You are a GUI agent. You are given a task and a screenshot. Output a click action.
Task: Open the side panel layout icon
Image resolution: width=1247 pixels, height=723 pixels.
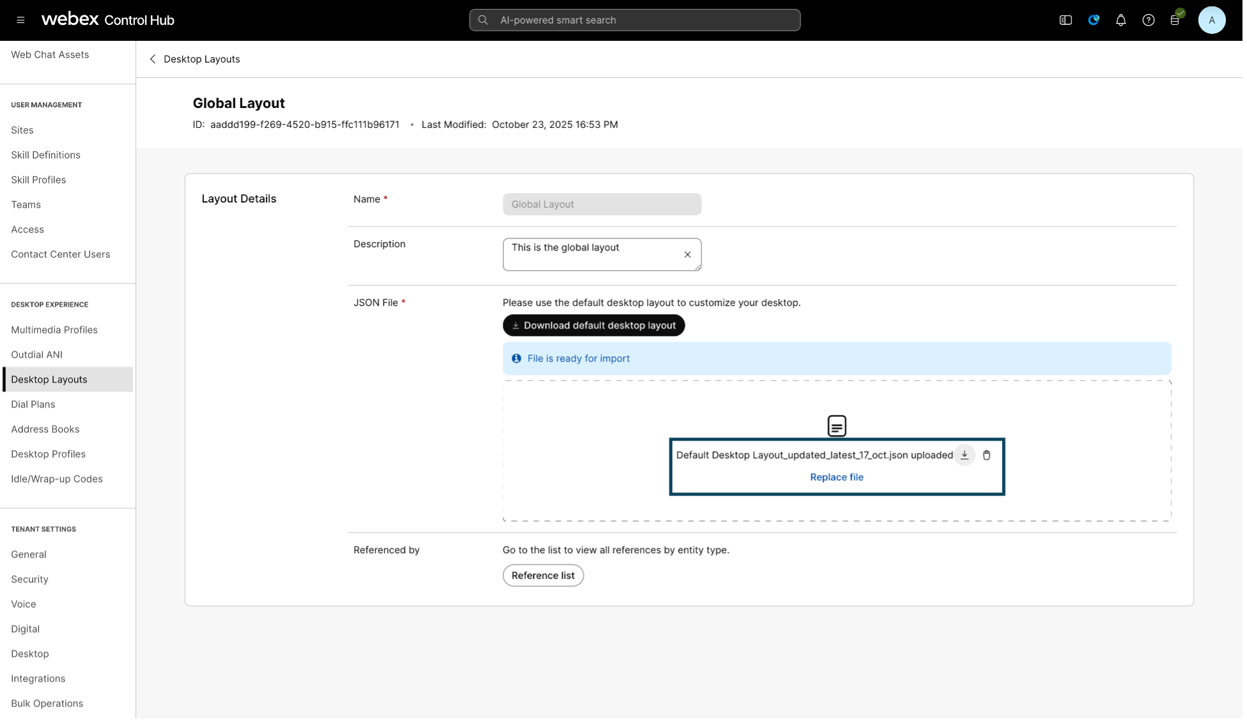[x=1065, y=20]
